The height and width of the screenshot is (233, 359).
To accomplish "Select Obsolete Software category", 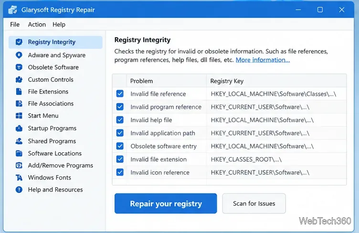I will pyautogui.click(x=53, y=67).
